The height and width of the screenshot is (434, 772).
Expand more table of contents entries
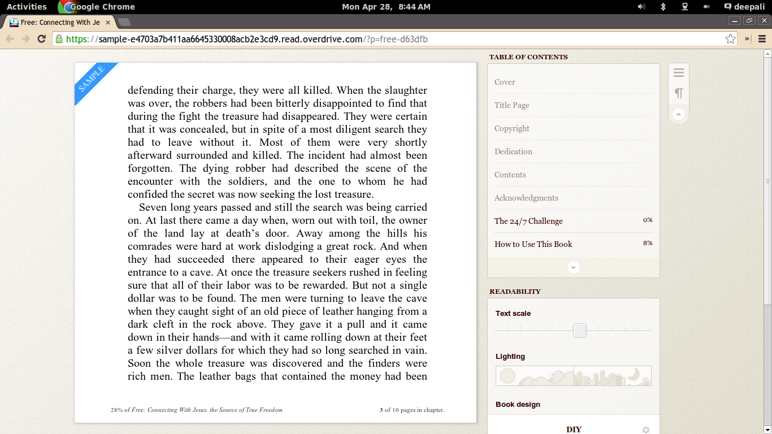(574, 267)
